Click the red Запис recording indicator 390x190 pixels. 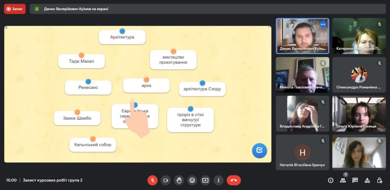pyautogui.click(x=15, y=9)
